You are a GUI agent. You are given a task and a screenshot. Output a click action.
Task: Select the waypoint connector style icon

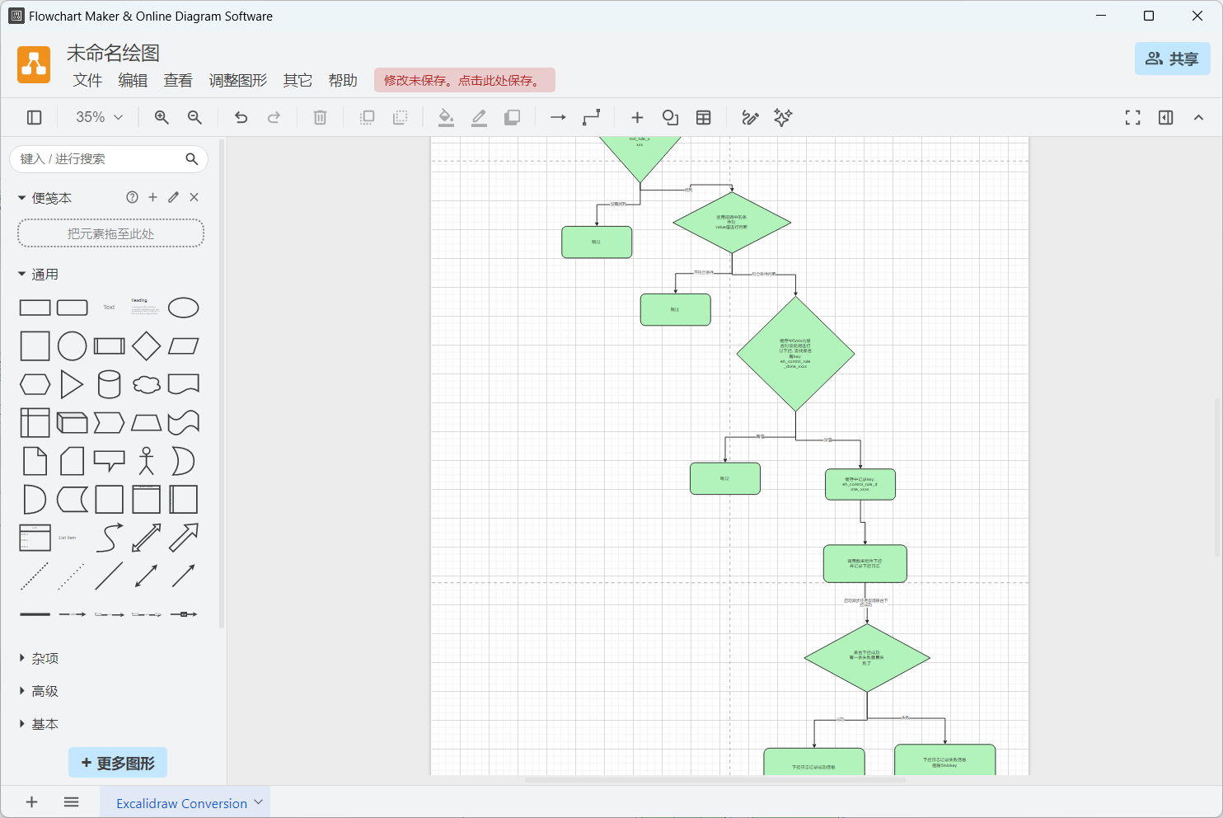[591, 118]
